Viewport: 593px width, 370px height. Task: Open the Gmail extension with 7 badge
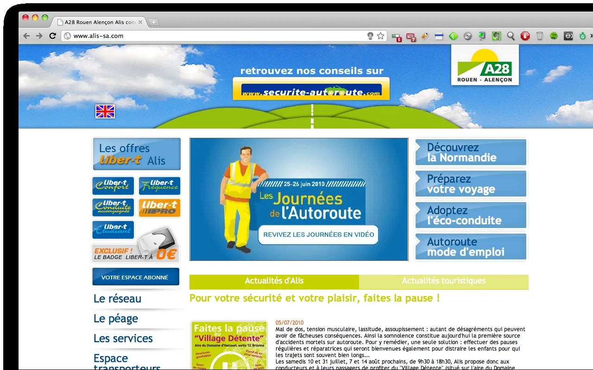click(x=411, y=36)
